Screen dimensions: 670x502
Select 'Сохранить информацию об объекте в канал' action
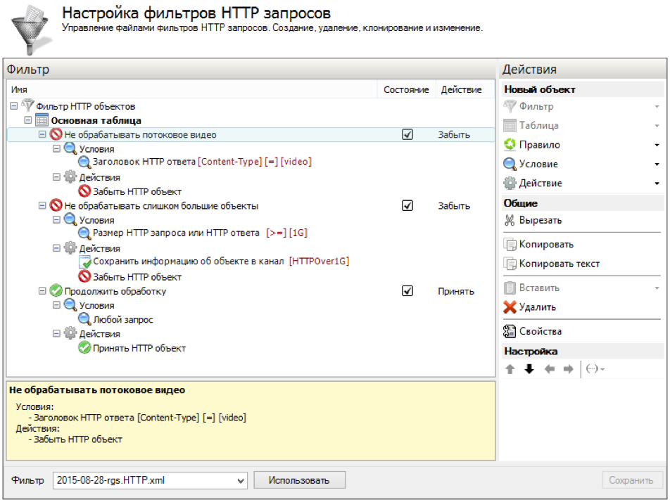[189, 262]
